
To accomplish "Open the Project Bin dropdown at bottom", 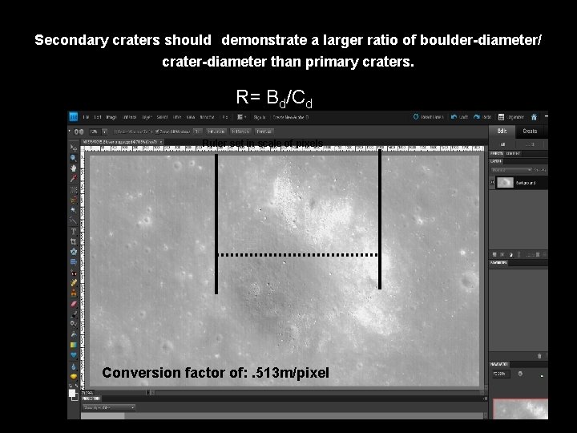I will coord(108,407).
